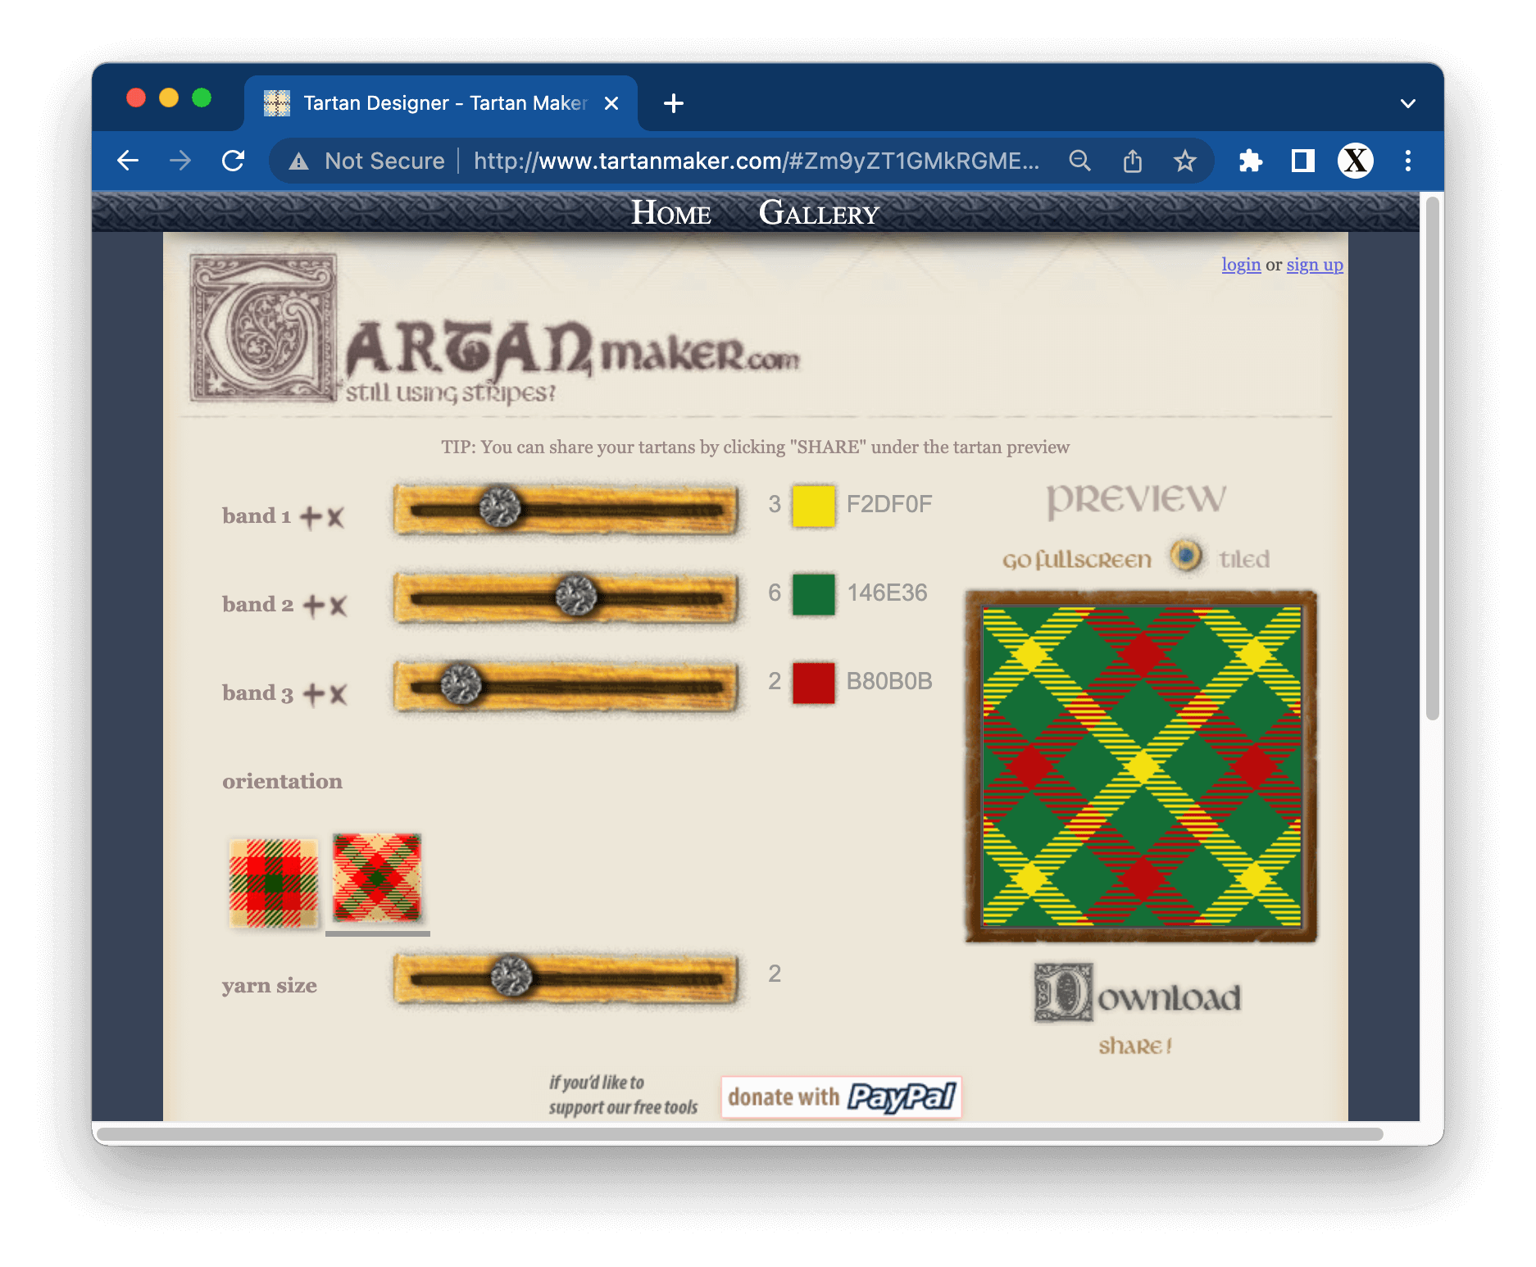Select the B80B0B hex color text
This screenshot has width=1536, height=1267.
(x=889, y=681)
